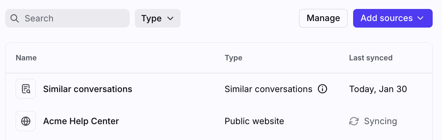Click the circular syncing arrows icon
Screen dimensions: 442x140
(x=354, y=121)
